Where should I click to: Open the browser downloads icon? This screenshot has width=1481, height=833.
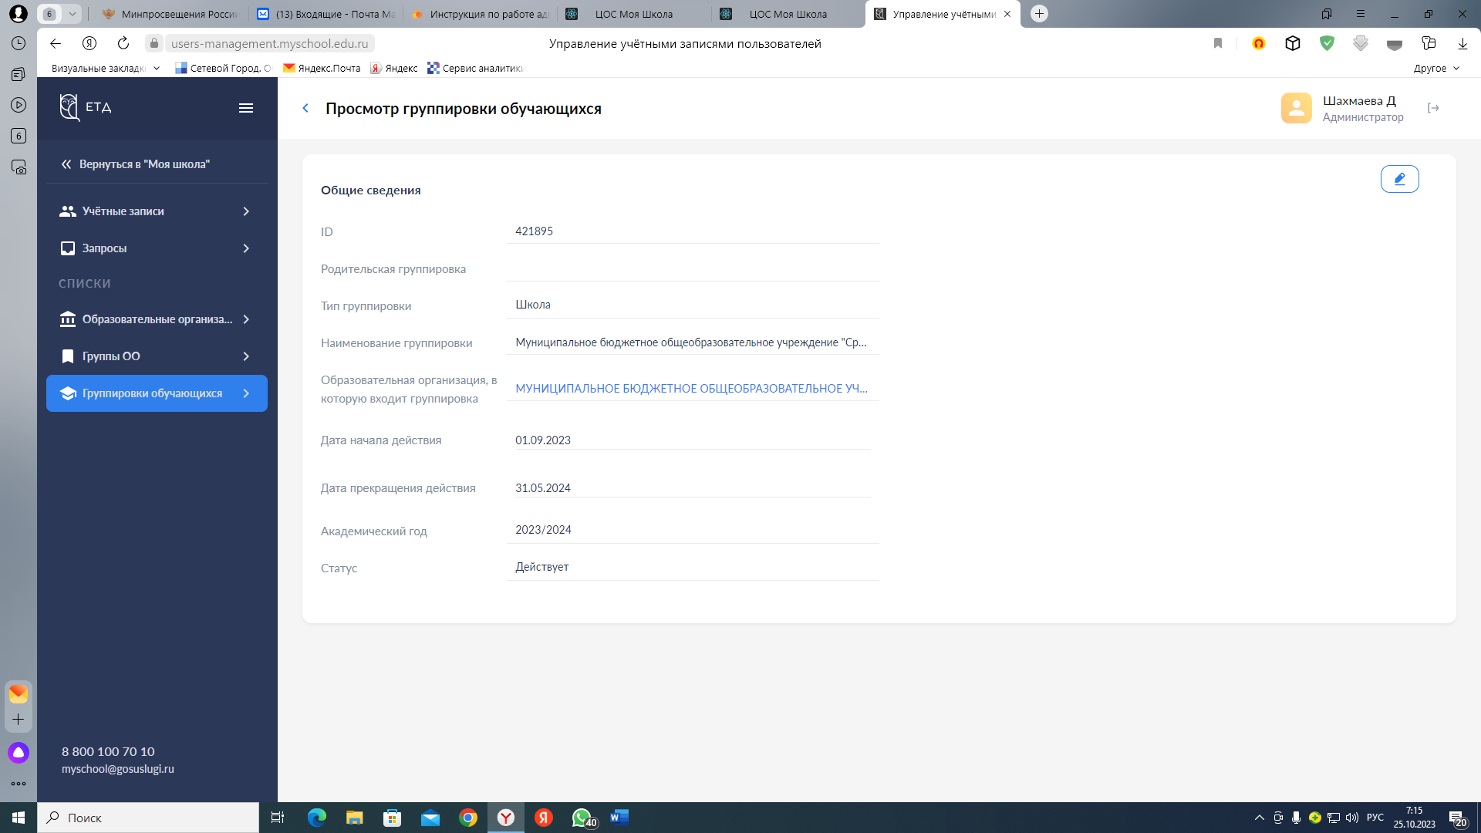pos(1462,44)
